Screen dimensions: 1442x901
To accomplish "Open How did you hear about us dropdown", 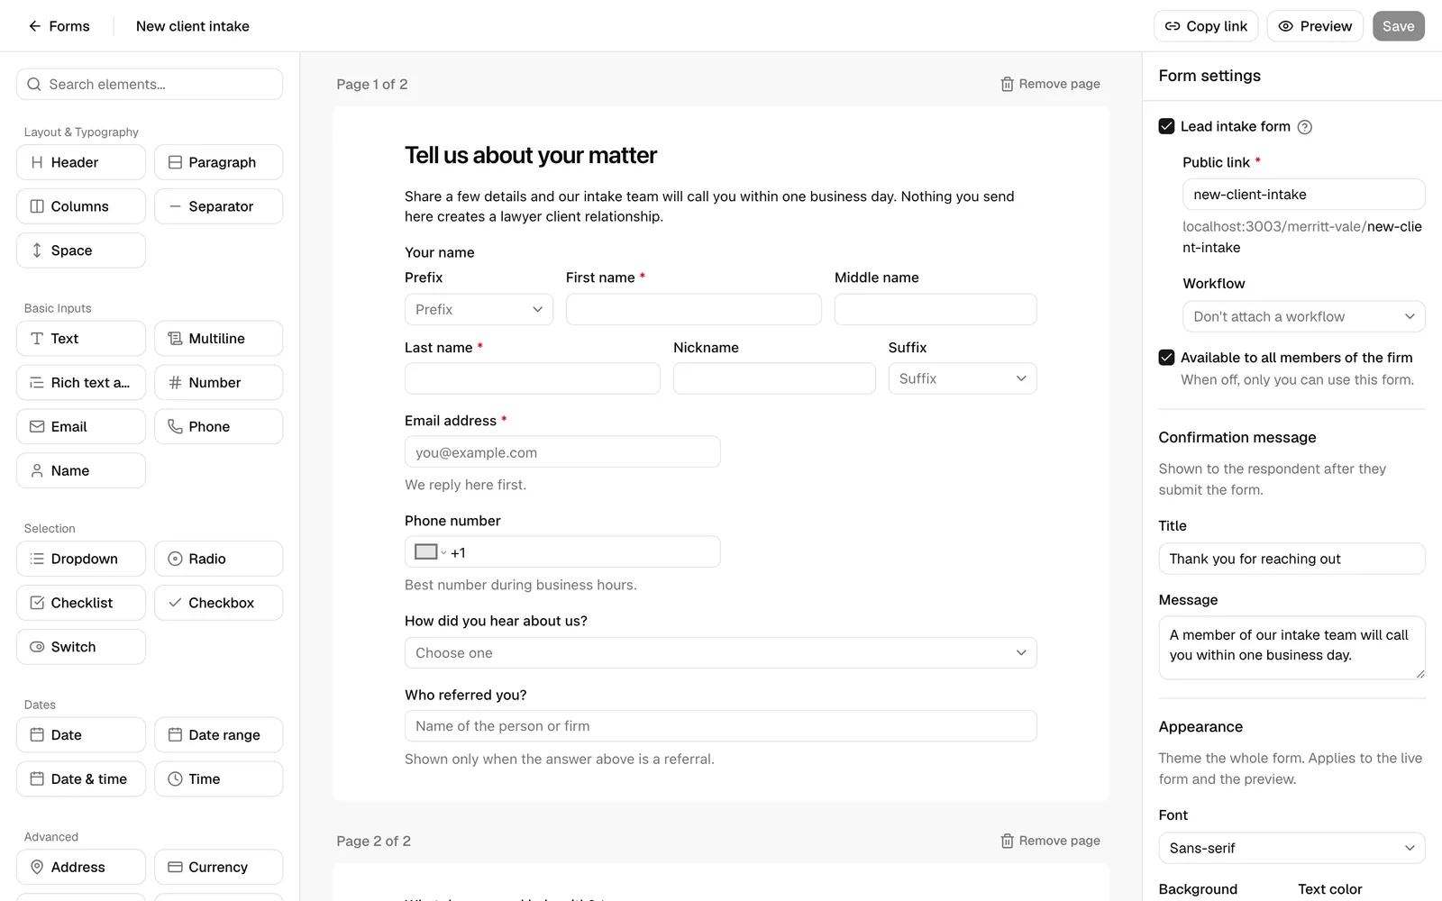I will pos(721,653).
